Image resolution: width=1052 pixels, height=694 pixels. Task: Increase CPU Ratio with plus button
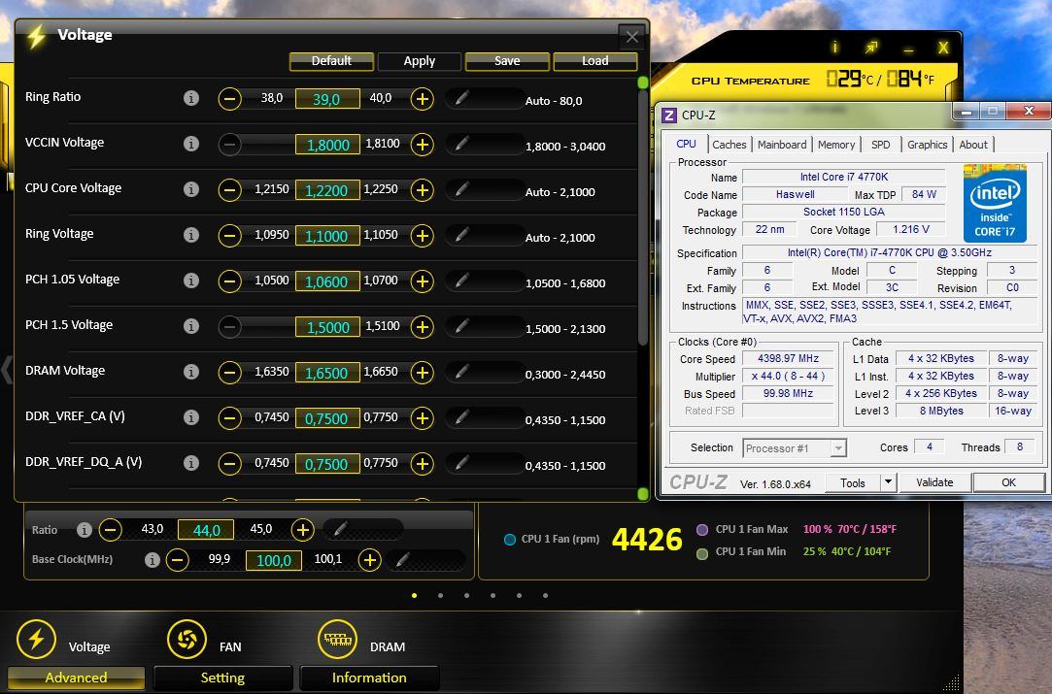coord(303,530)
